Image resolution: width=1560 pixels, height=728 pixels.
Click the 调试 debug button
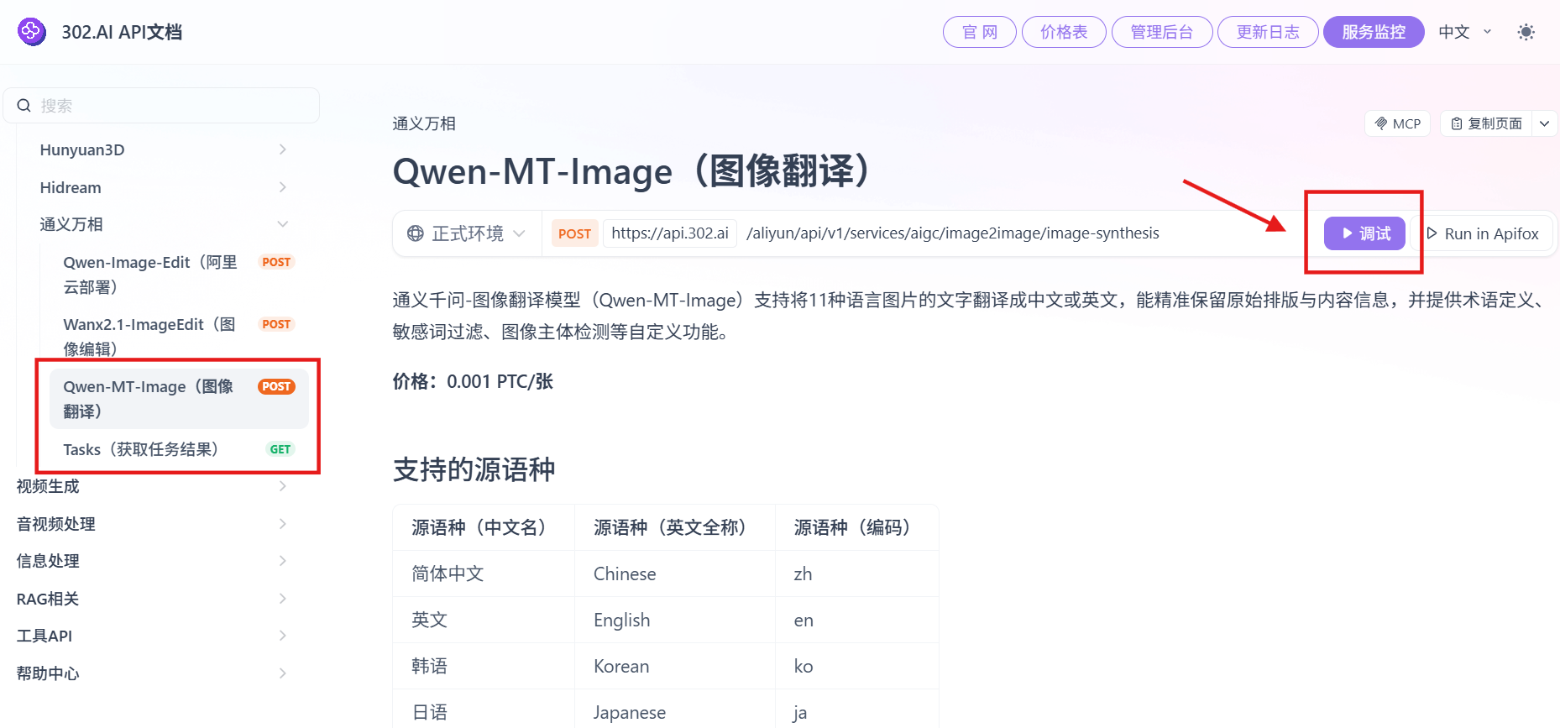(1364, 233)
